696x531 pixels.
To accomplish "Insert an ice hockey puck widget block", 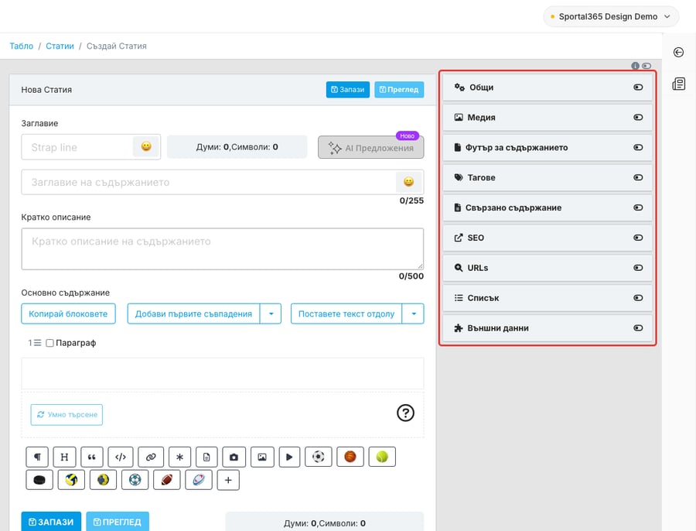I will click(39, 480).
